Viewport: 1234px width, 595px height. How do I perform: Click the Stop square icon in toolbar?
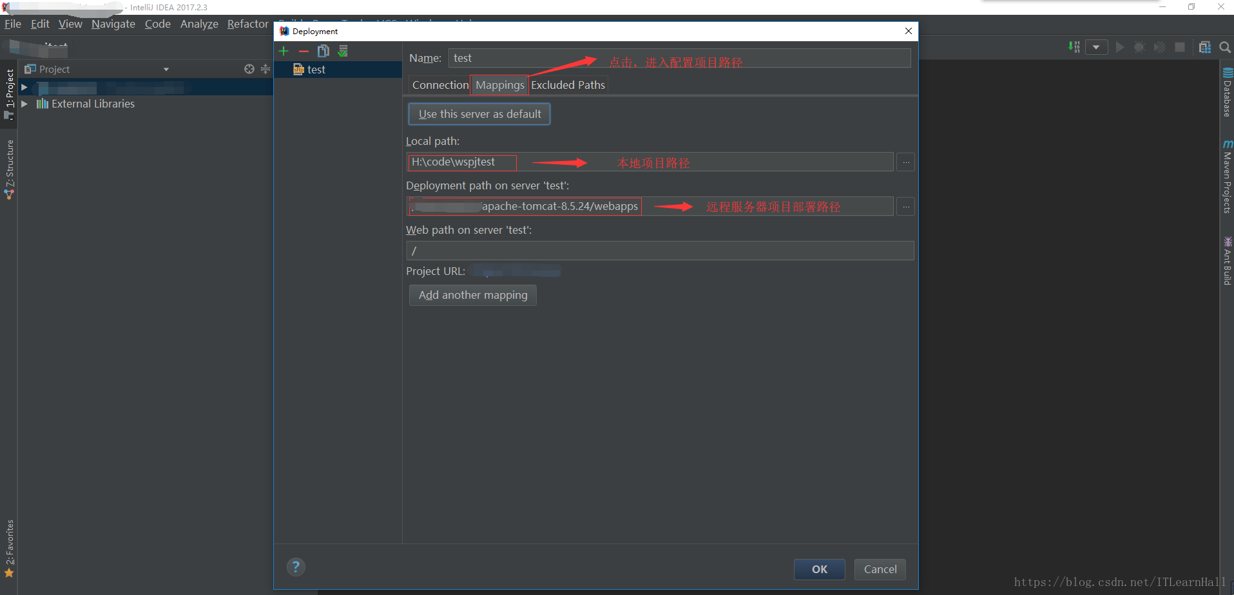1180,47
